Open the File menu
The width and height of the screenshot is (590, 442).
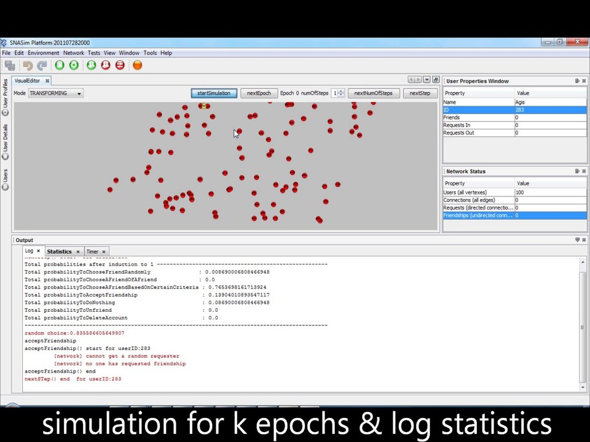point(6,53)
